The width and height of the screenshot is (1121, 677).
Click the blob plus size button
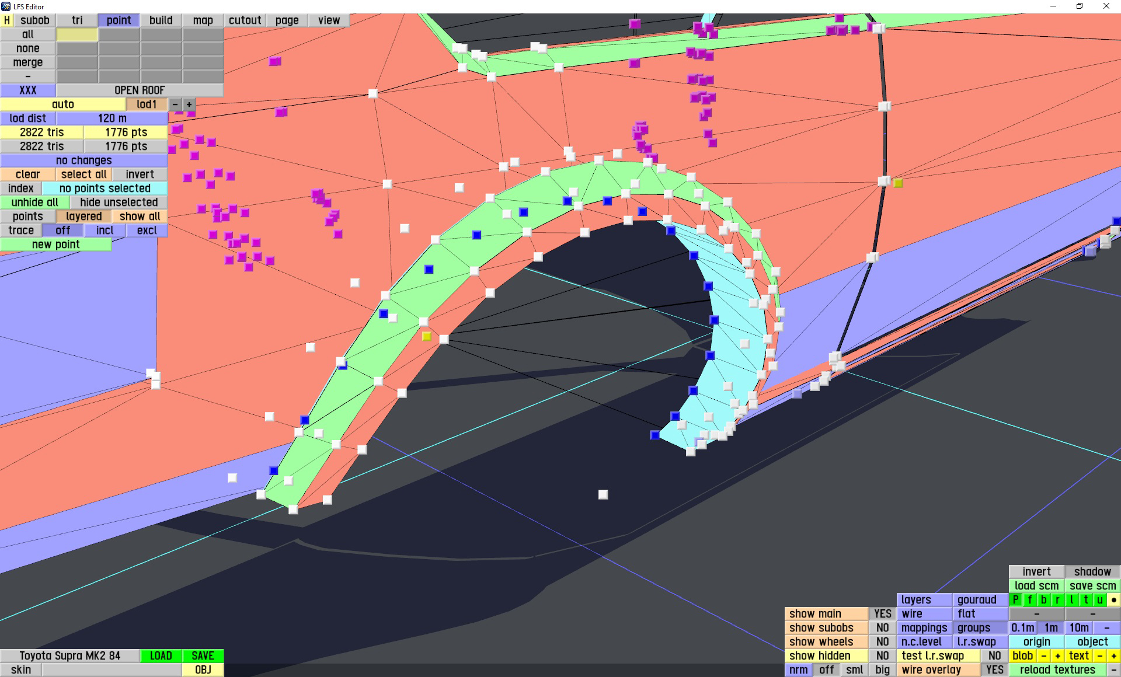point(1058,655)
